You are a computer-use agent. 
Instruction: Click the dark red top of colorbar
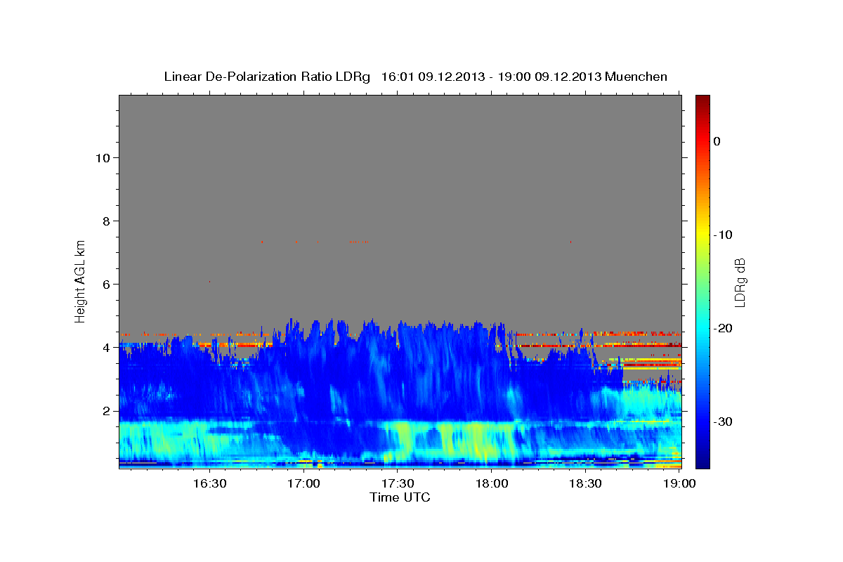pyautogui.click(x=702, y=100)
